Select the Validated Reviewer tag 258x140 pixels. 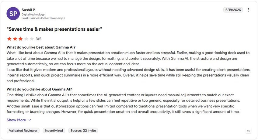(x=23, y=131)
